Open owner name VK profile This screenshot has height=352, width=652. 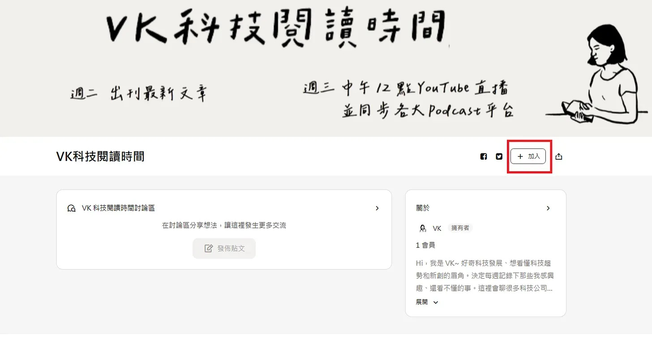(x=437, y=229)
